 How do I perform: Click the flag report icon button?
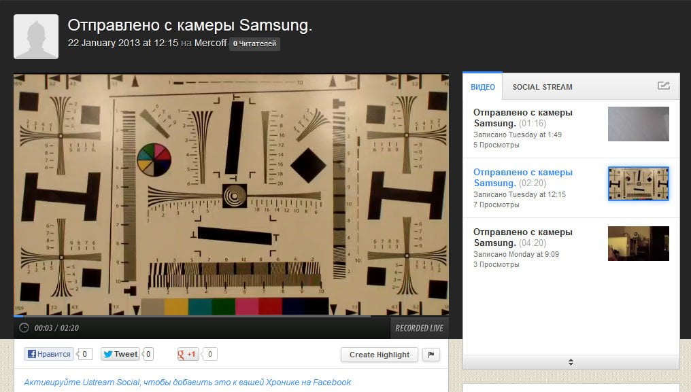click(x=431, y=355)
